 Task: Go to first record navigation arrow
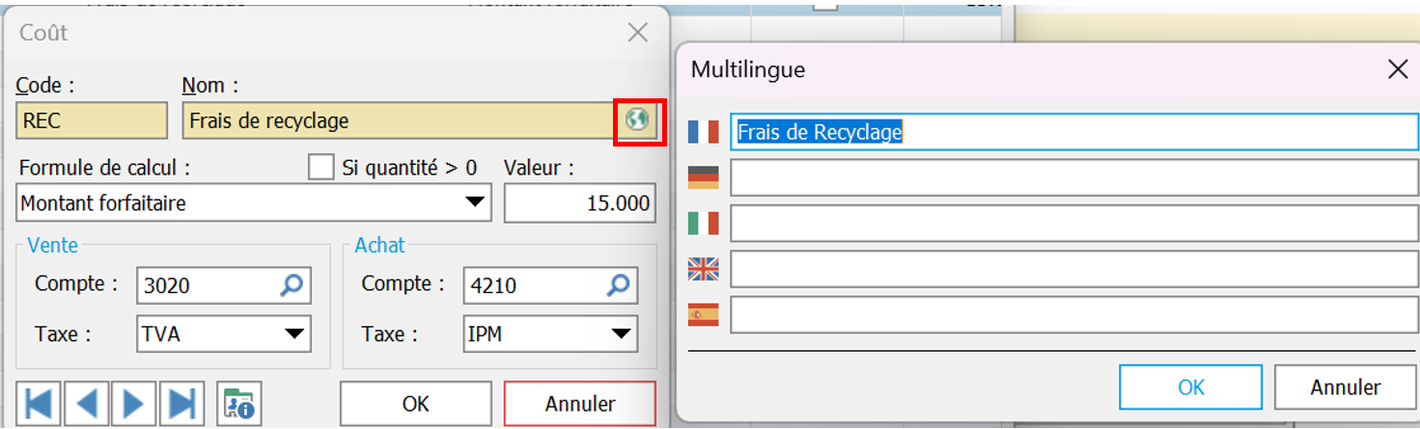(x=39, y=402)
